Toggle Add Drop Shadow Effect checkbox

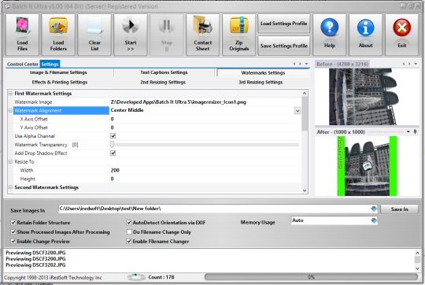[113, 154]
